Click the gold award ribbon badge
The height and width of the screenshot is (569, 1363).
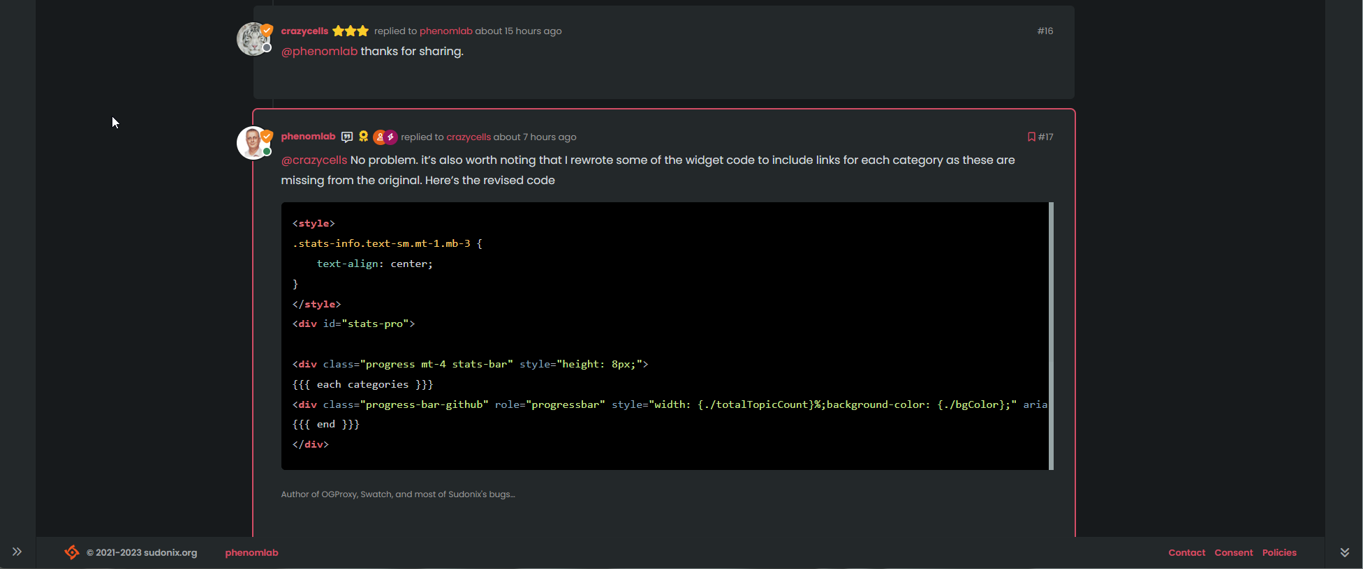[x=363, y=137]
